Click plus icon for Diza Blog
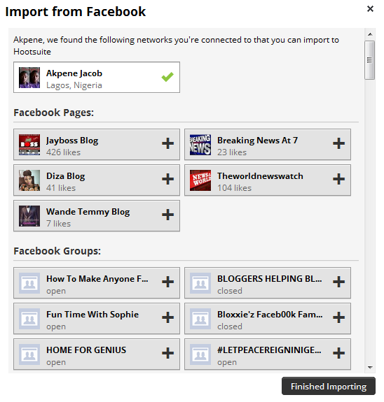The image size is (384, 402). (x=167, y=179)
